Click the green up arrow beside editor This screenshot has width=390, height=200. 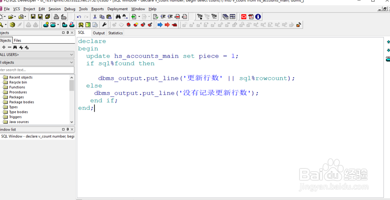coord(388,42)
